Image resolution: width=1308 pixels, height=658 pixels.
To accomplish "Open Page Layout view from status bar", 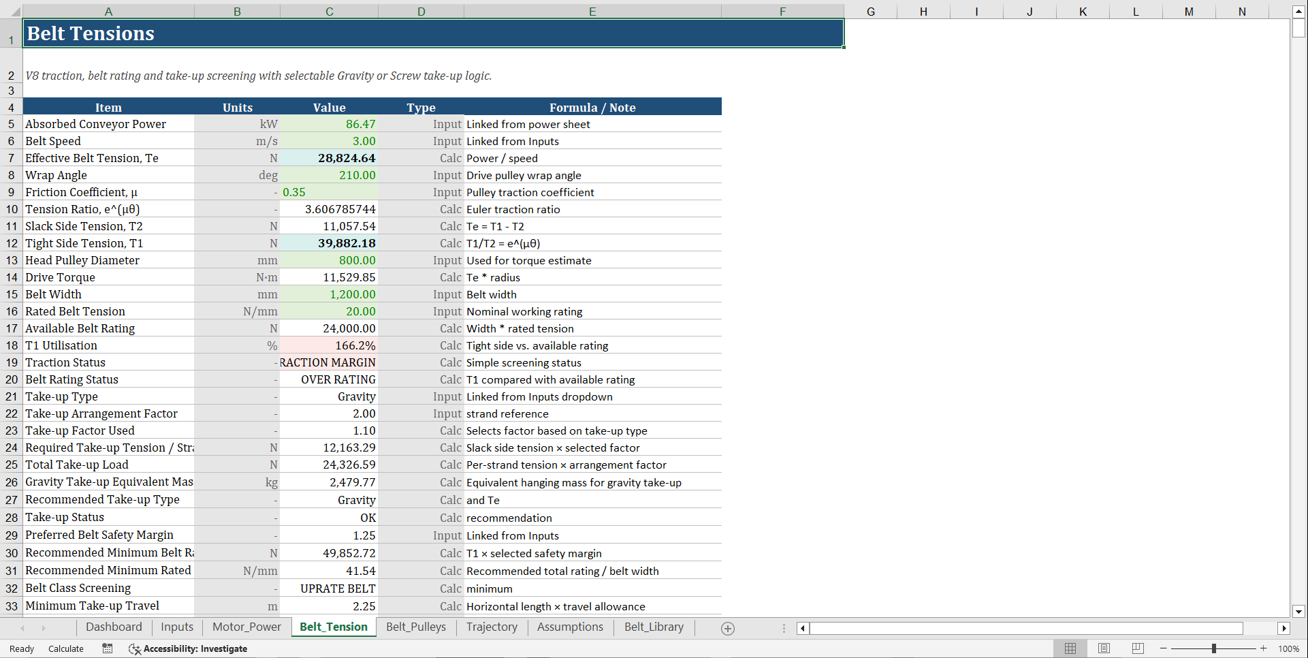I will (x=1104, y=648).
